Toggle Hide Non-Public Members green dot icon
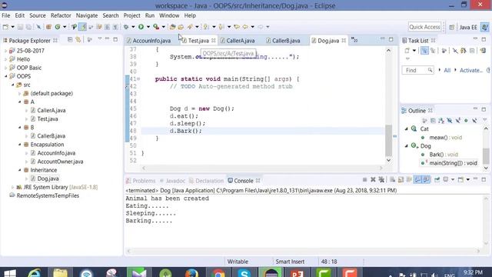Screen dimensions: 492x277 pyautogui.click(x=466, y=121)
